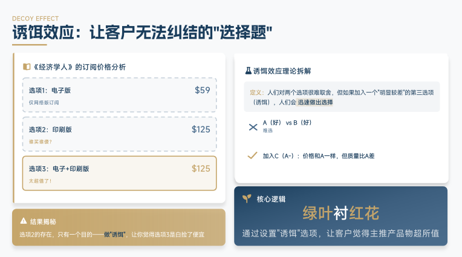Select the 选项1：电子版 card

click(119, 95)
